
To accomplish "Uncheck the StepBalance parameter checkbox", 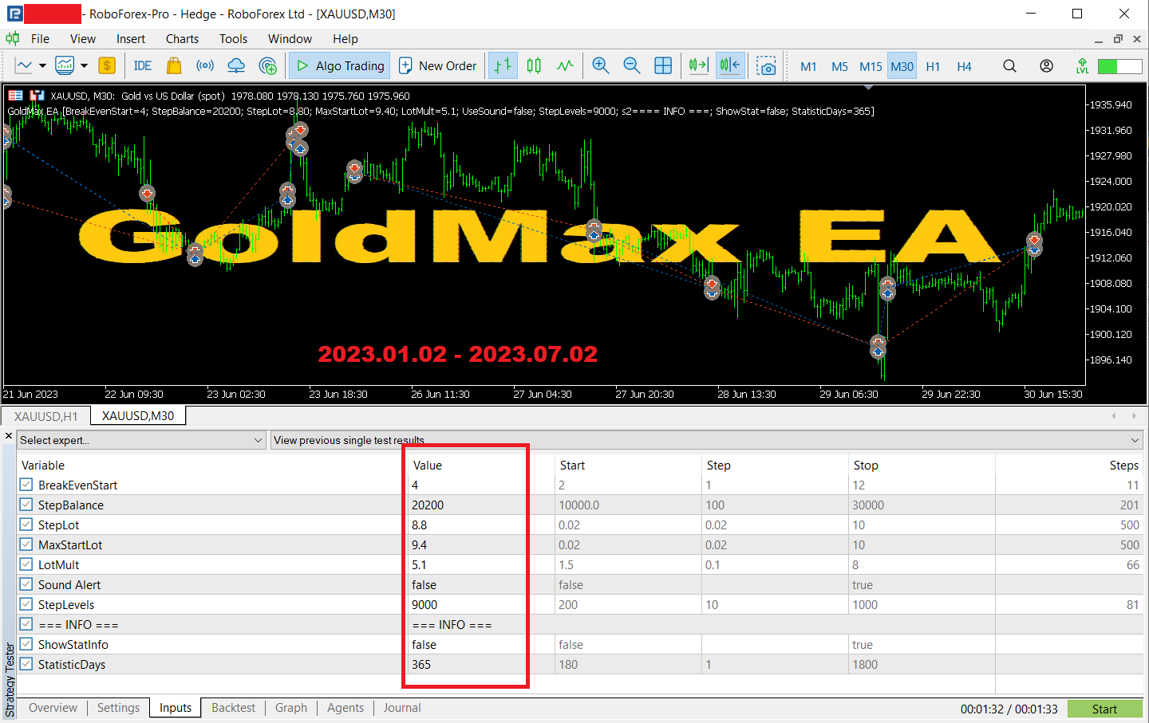I will click(26, 505).
